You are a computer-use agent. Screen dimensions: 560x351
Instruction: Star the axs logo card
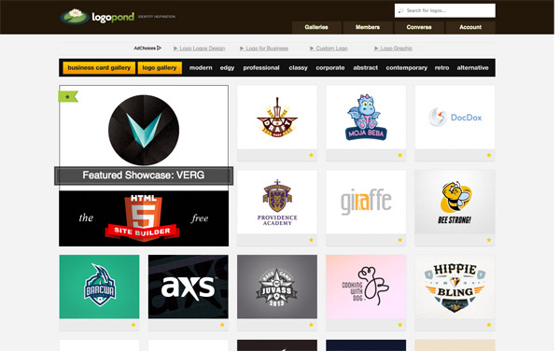click(x=222, y=325)
